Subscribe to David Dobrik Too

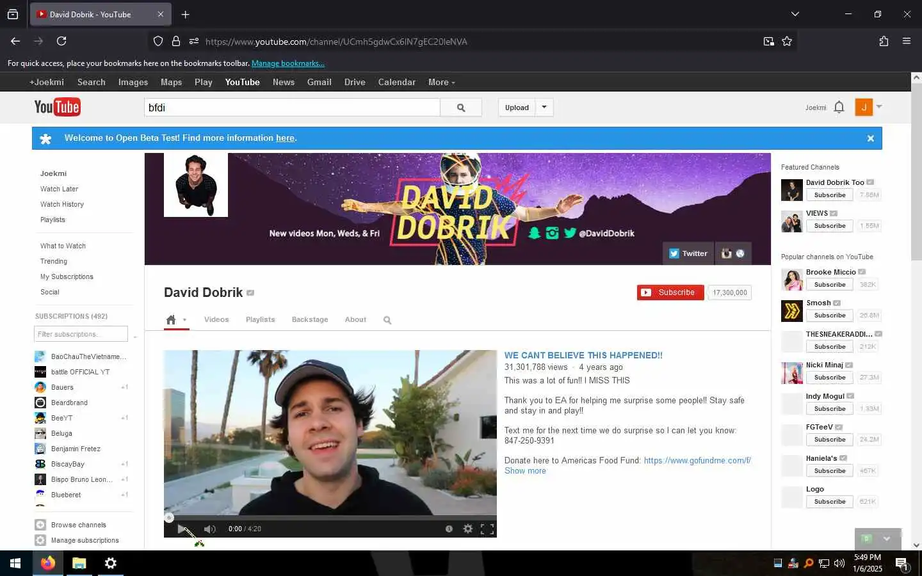point(830,195)
